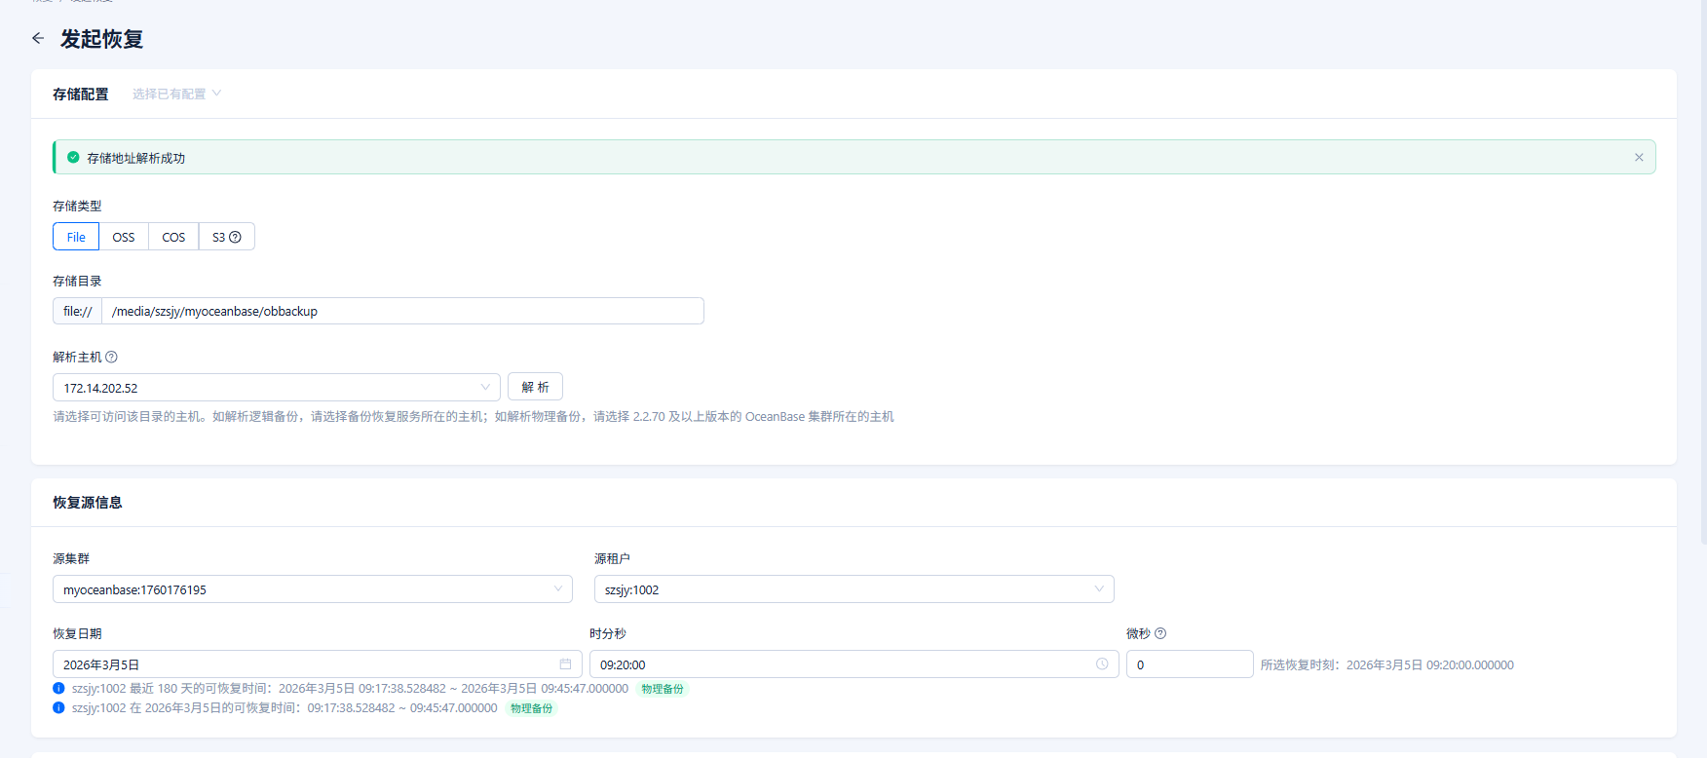This screenshot has width=1707, height=758.
Task: Open the calendar icon in 恢复日期 field
Action: [x=565, y=664]
